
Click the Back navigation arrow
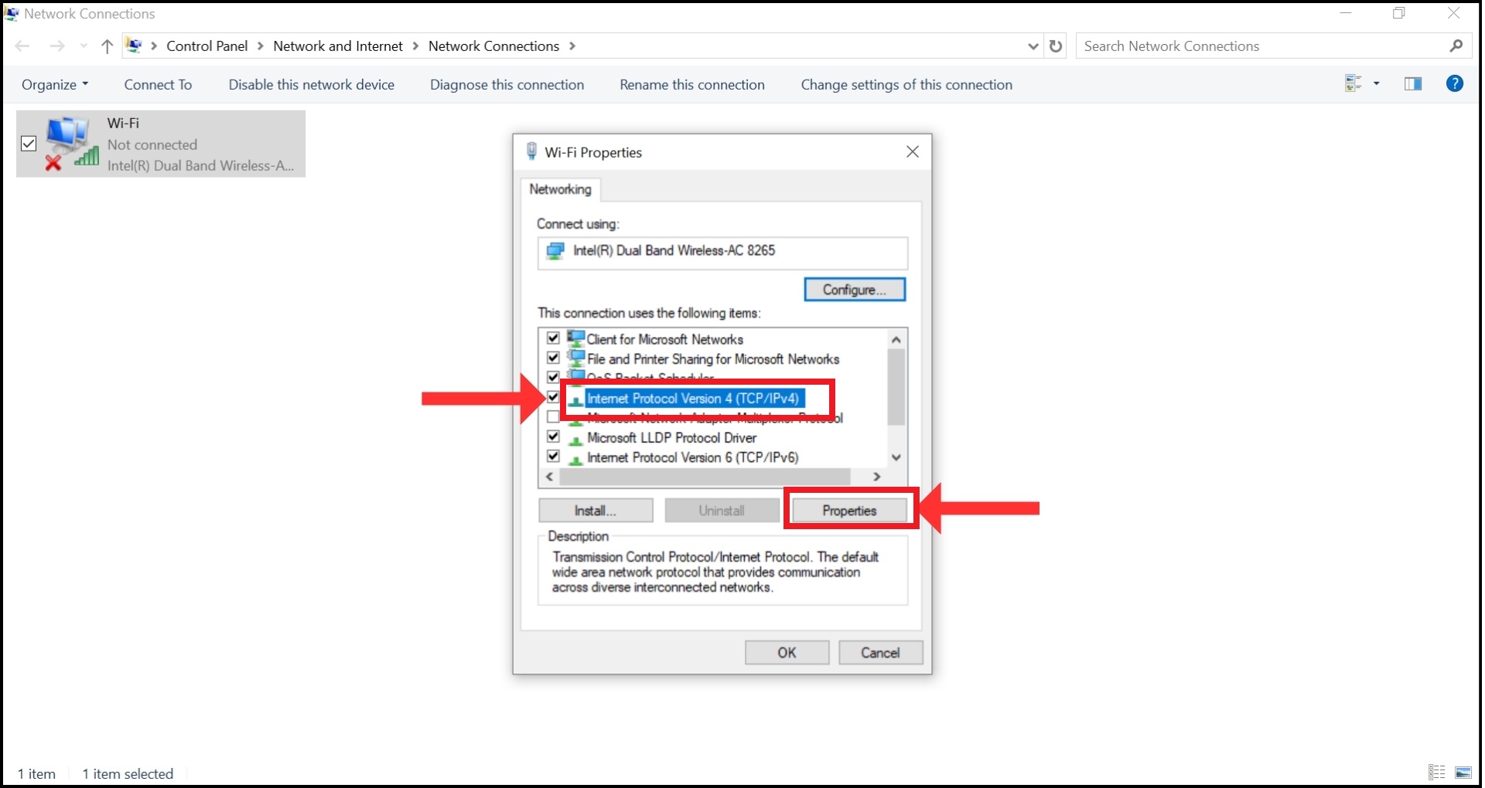(22, 46)
